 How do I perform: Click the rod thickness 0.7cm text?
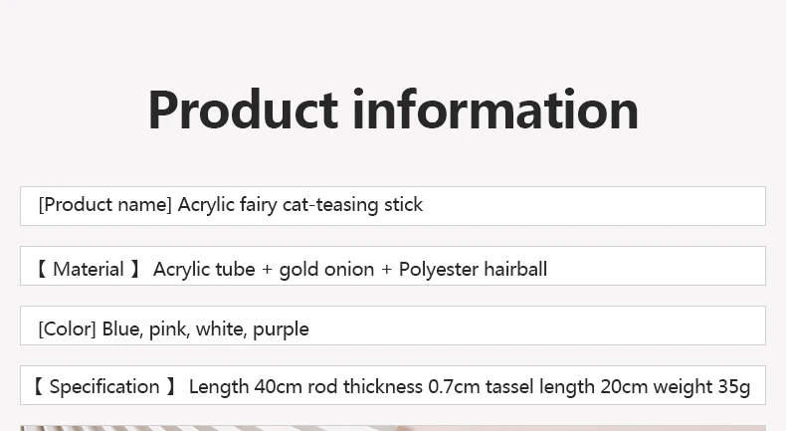382,386
